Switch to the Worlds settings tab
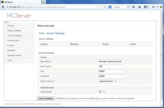 105,44
